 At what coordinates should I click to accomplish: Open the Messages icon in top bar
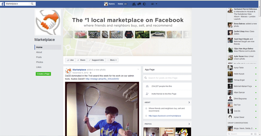click(139, 4)
